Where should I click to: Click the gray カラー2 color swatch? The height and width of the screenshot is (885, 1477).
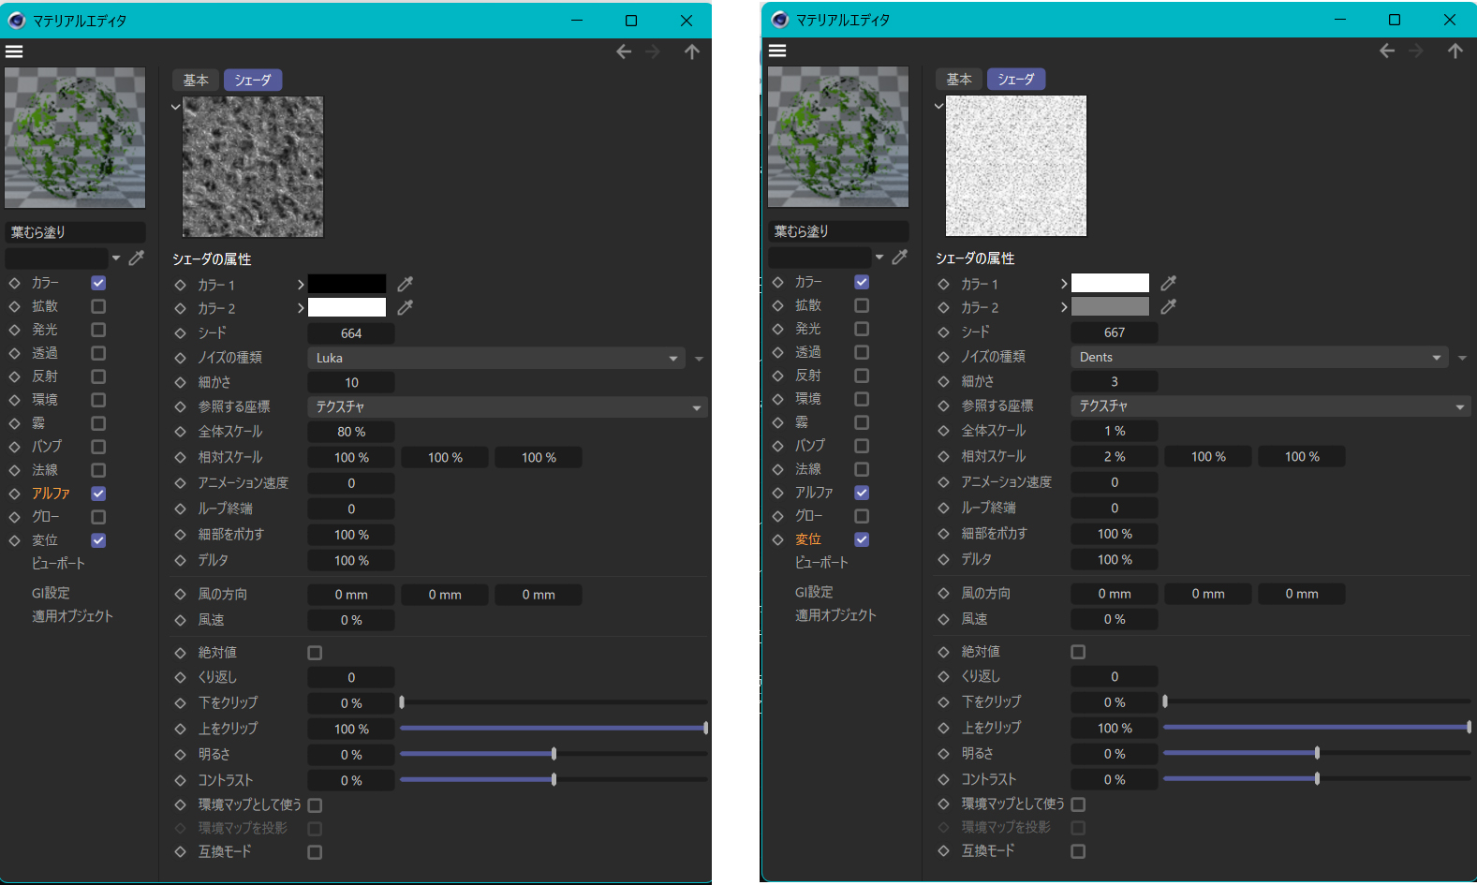pos(1110,306)
